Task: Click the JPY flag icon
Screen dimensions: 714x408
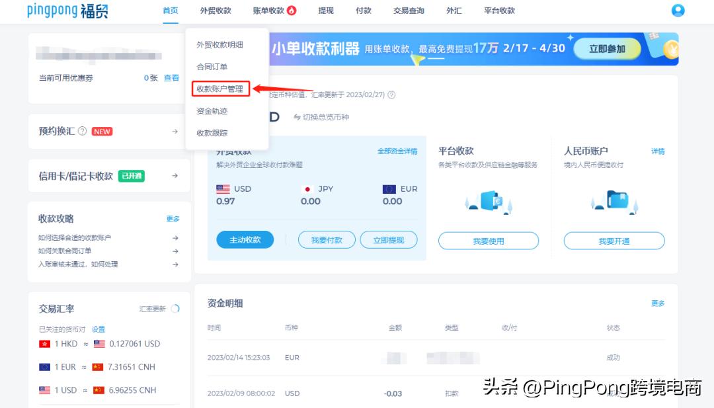Action: click(x=307, y=188)
